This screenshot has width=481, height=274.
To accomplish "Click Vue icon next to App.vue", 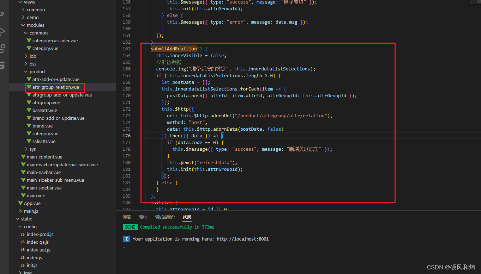I will (x=20, y=204).
